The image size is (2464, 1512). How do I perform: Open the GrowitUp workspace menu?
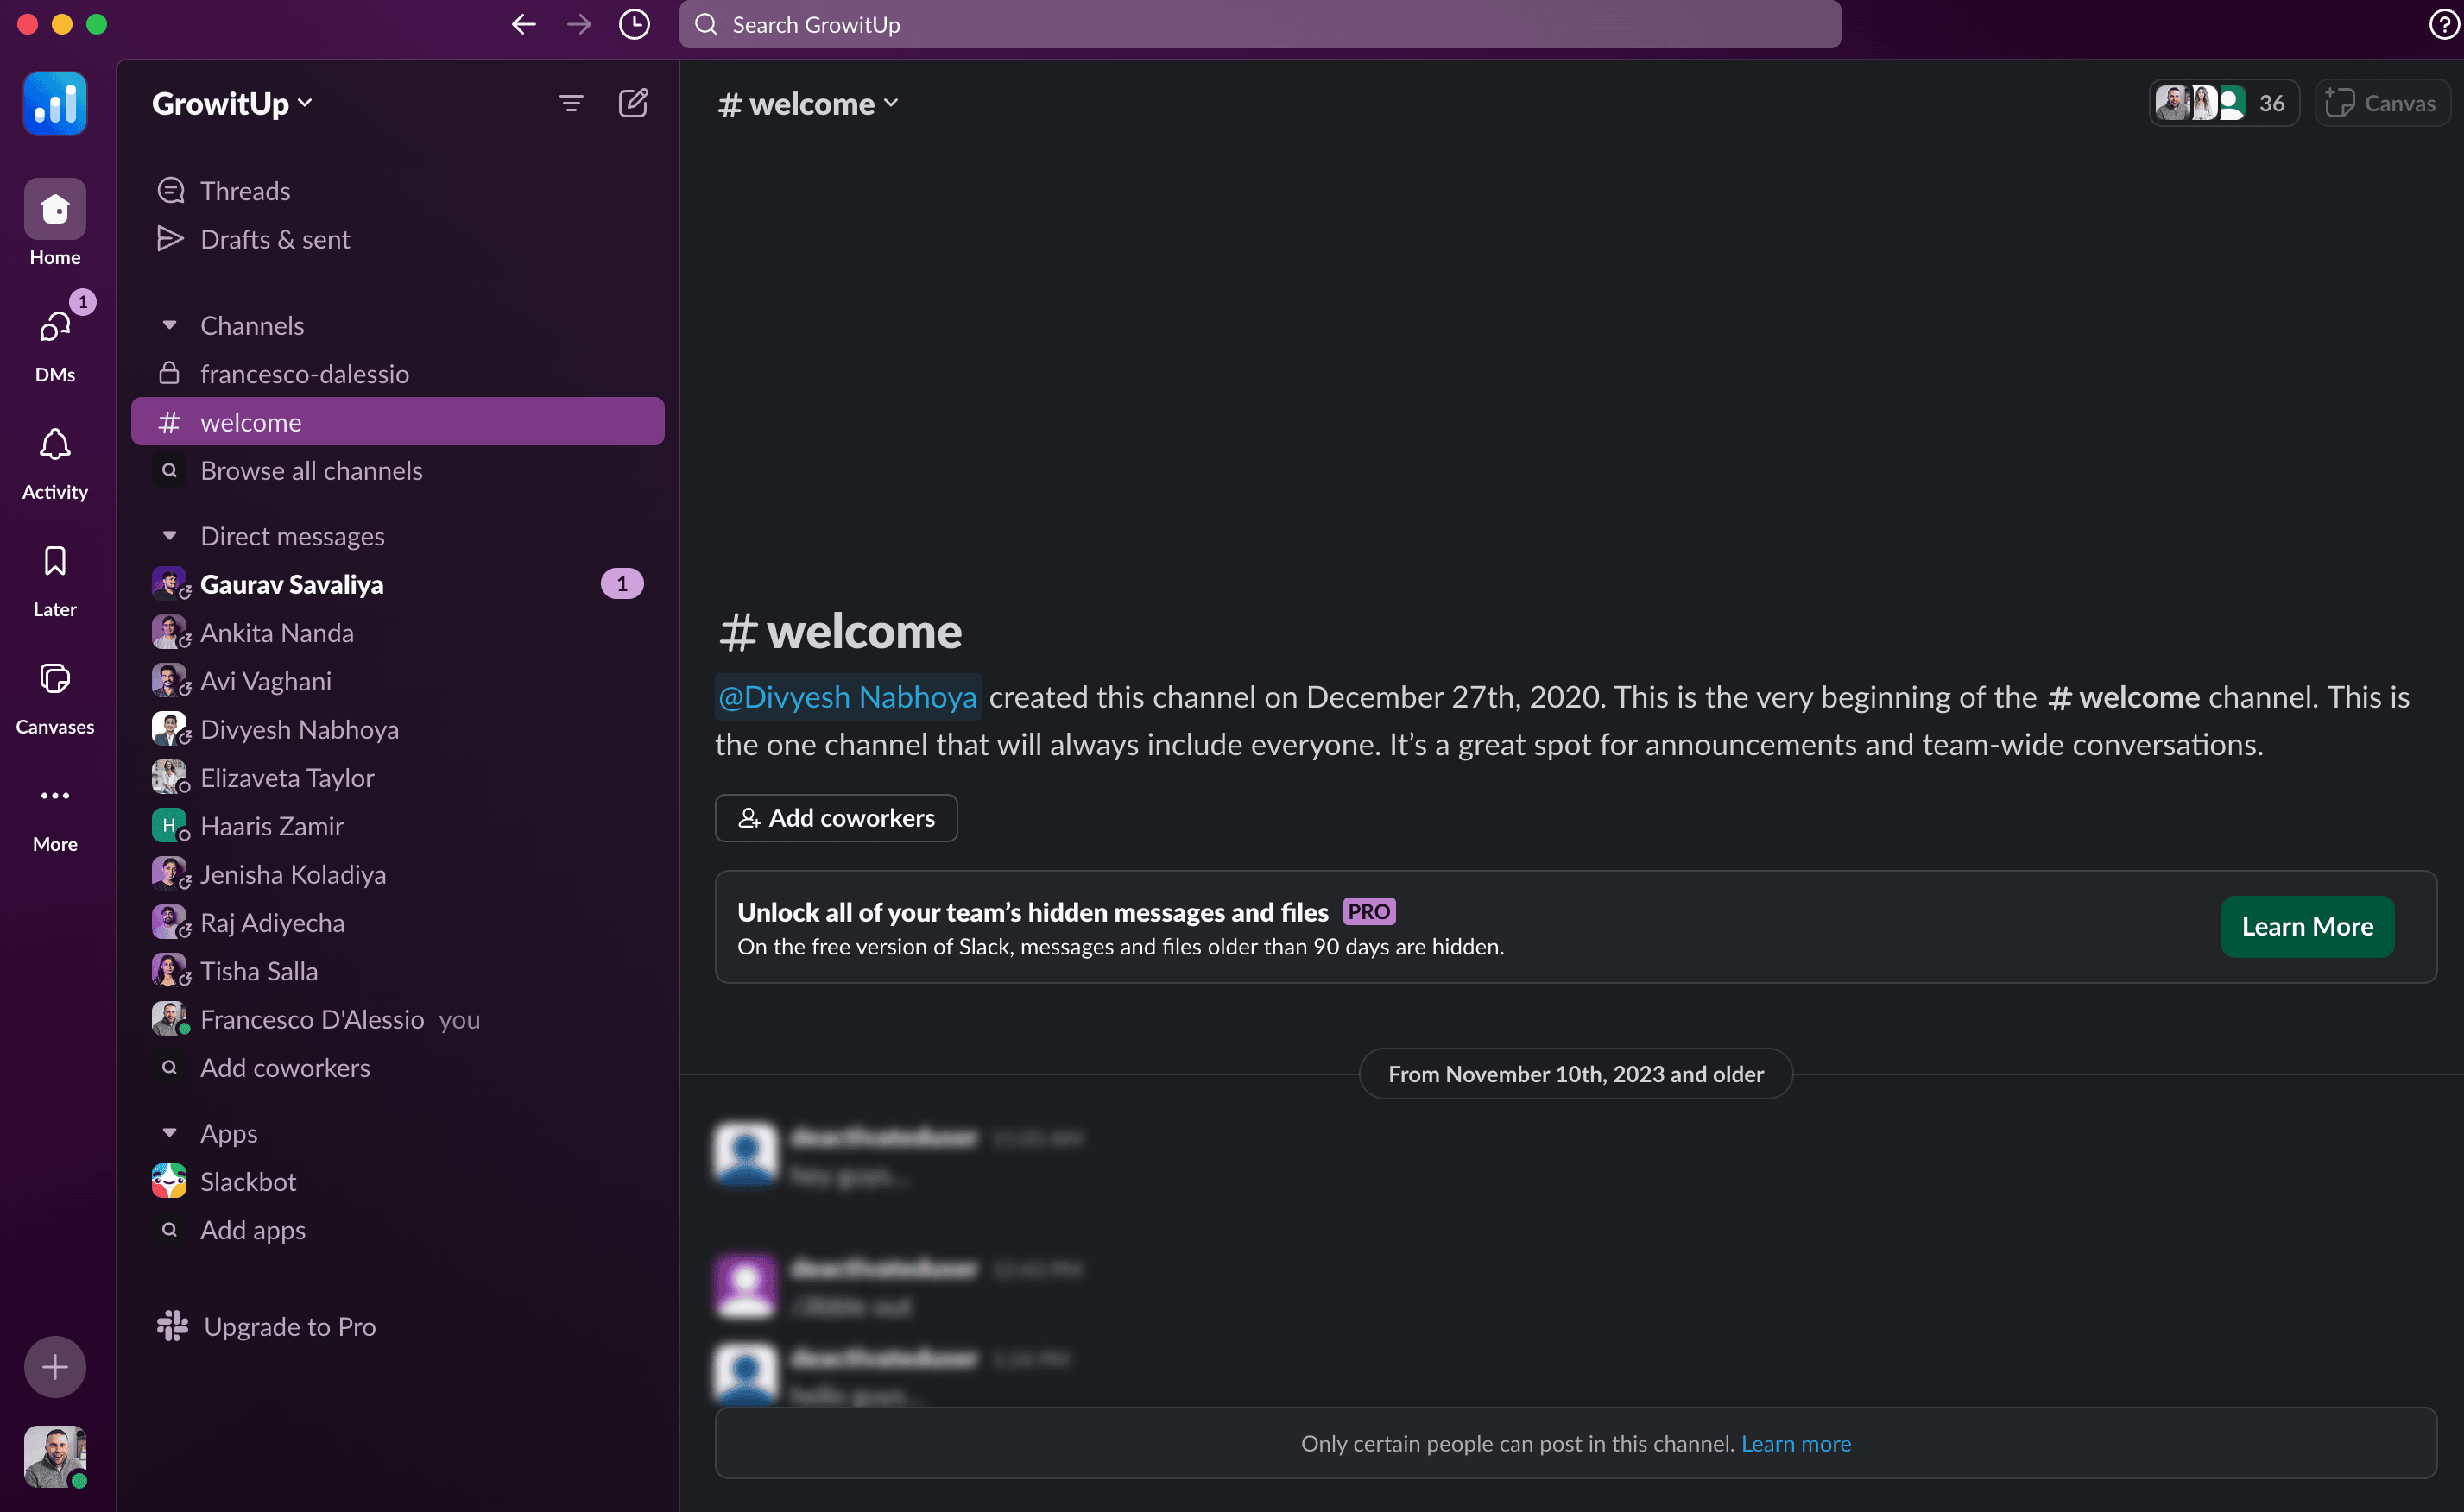click(x=231, y=102)
